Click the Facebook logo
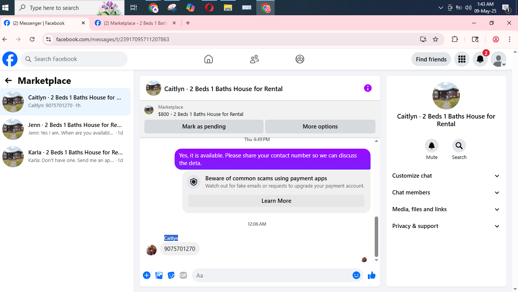 (x=10, y=59)
